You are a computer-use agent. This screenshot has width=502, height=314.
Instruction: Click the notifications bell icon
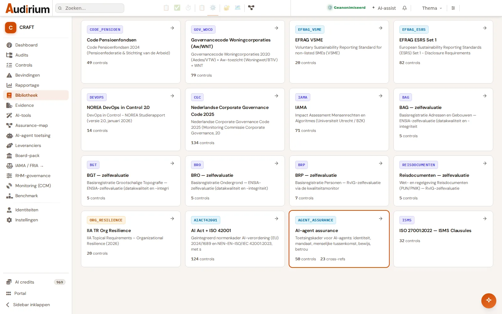tap(404, 8)
